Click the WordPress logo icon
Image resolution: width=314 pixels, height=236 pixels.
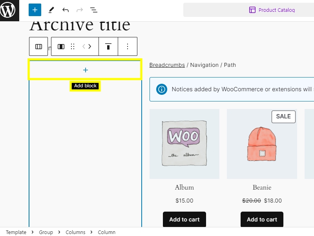9,10
